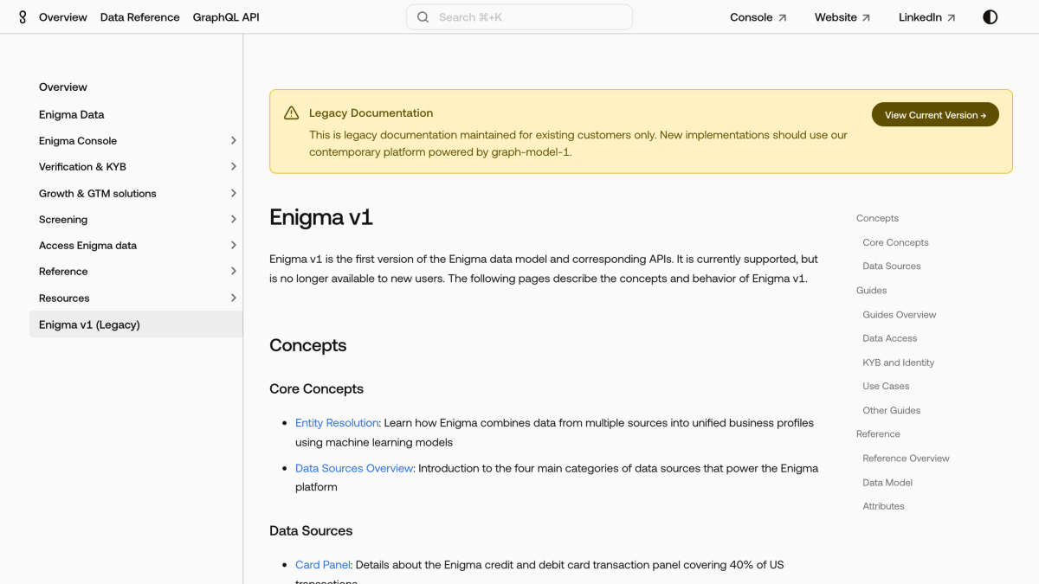This screenshot has height=584, width=1039.
Task: Expand Enigma Console chevron
Action: pos(234,140)
